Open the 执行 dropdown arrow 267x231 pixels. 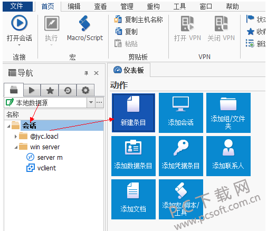pos(51,45)
